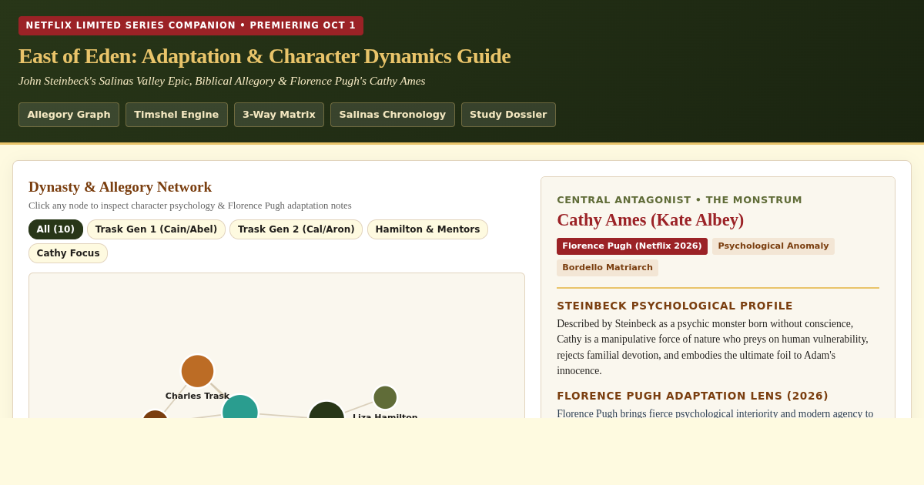Open the Study Dossier tab
This screenshot has height=485, width=924.
click(x=508, y=115)
